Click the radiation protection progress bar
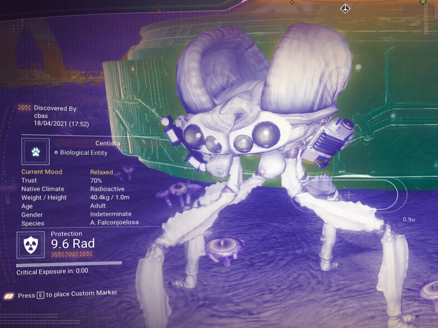 click(x=69, y=264)
